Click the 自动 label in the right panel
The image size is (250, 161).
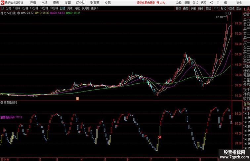[246, 104]
